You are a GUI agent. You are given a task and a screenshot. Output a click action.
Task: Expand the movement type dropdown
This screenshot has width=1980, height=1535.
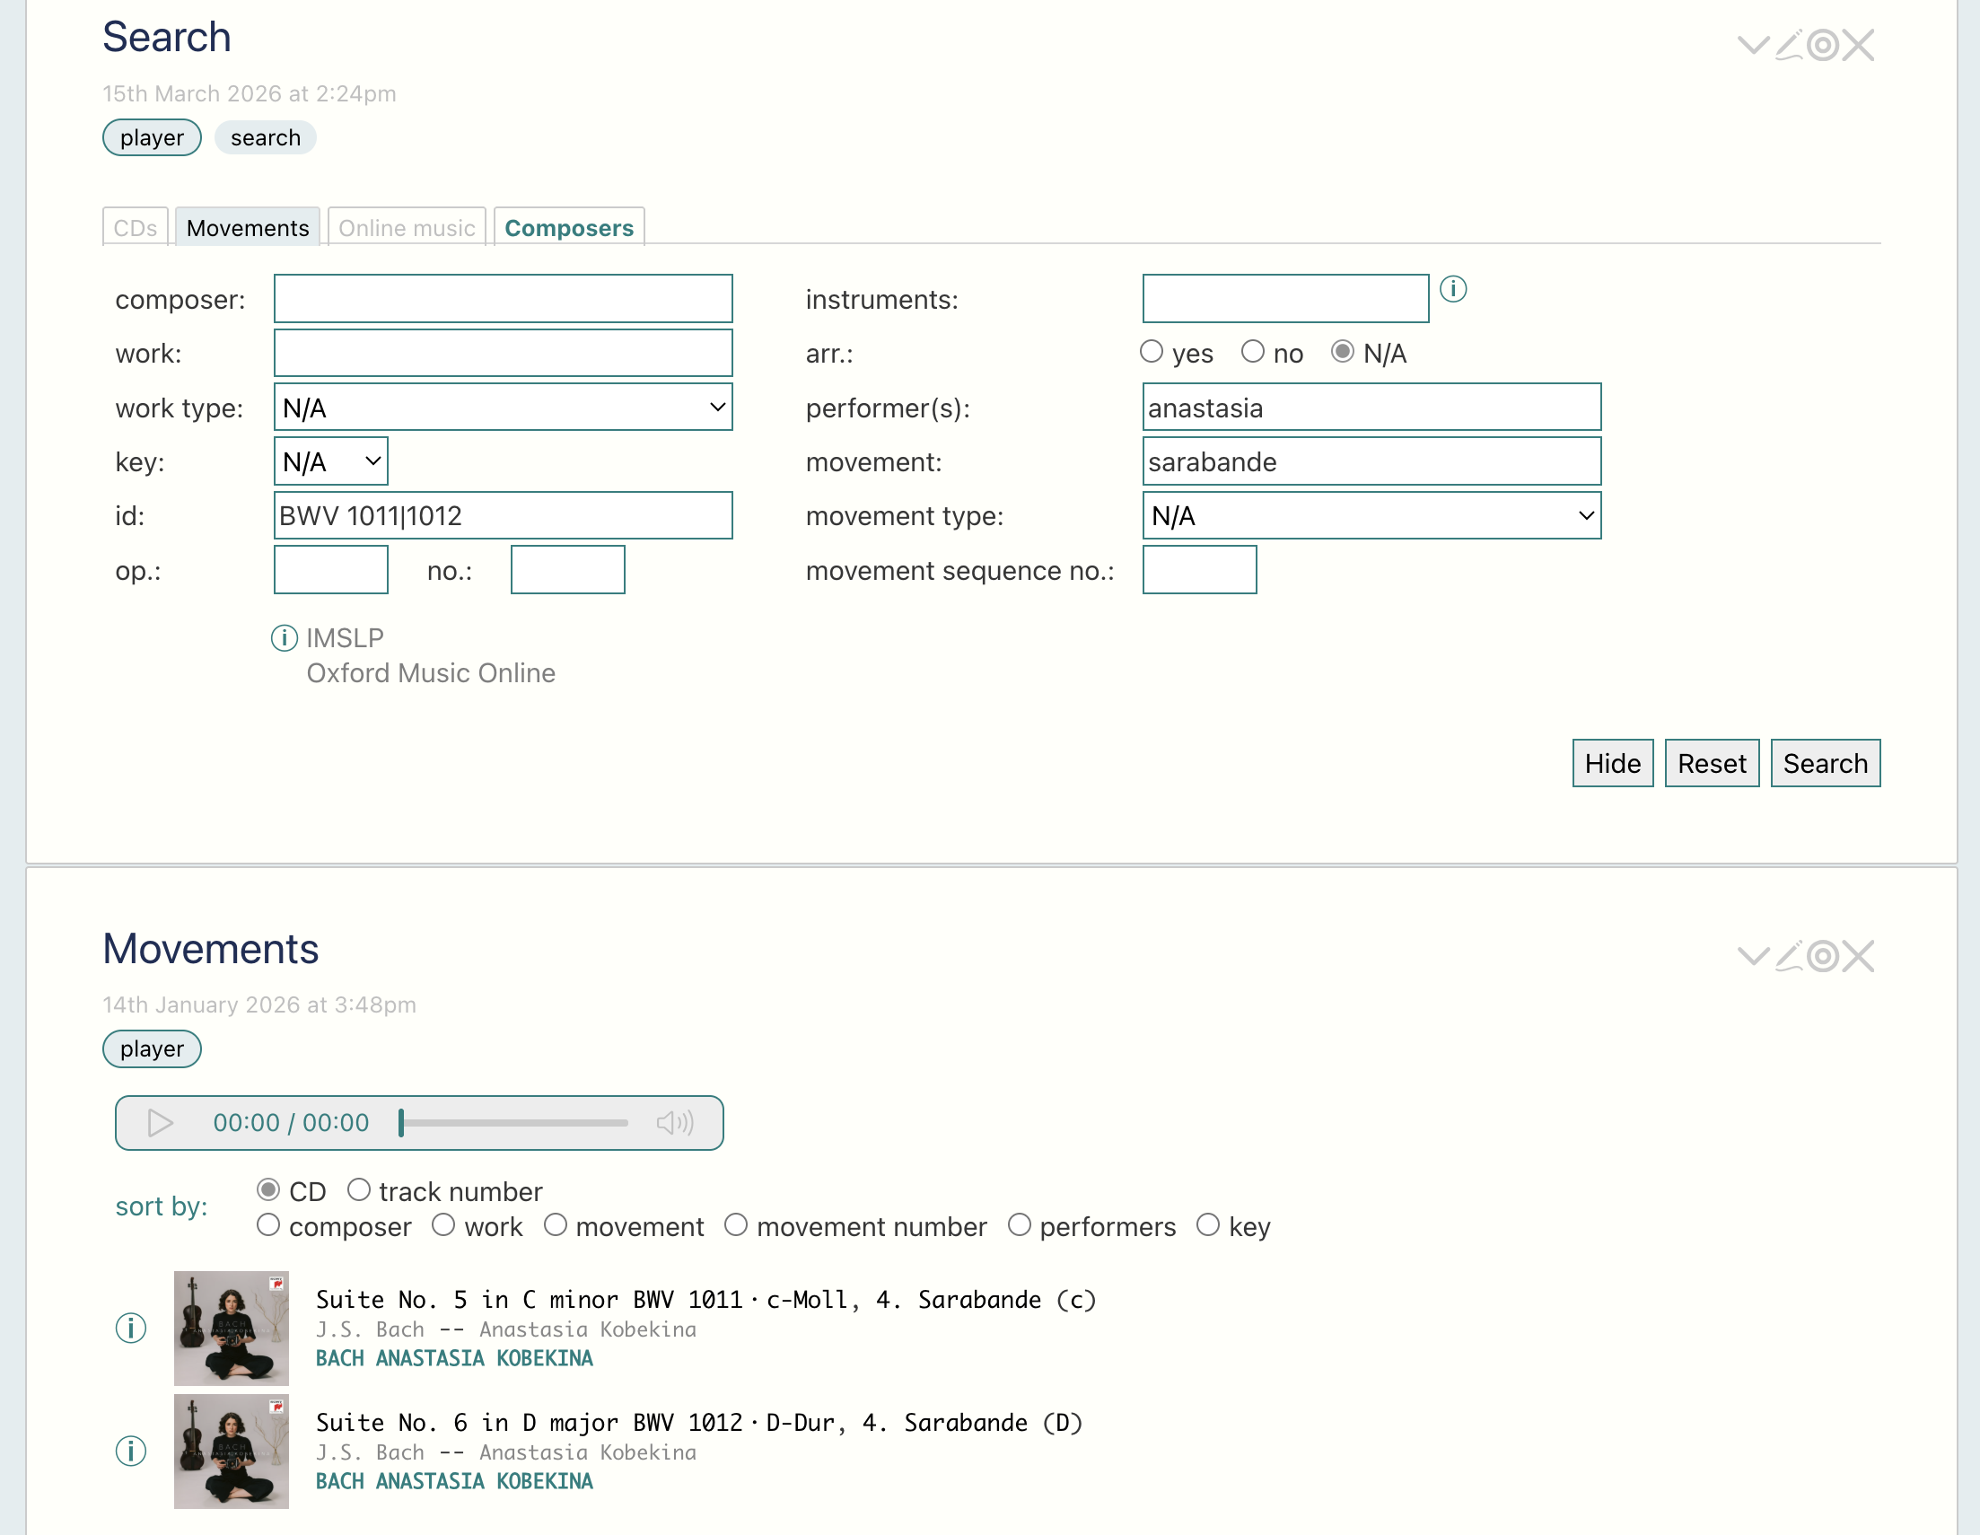pyautogui.click(x=1371, y=516)
